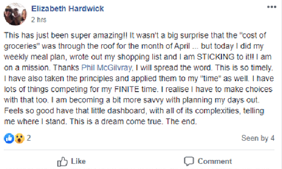Click the thumbs-up outline icon beside Like
The image size is (282, 169).
pyautogui.click(x=62, y=161)
